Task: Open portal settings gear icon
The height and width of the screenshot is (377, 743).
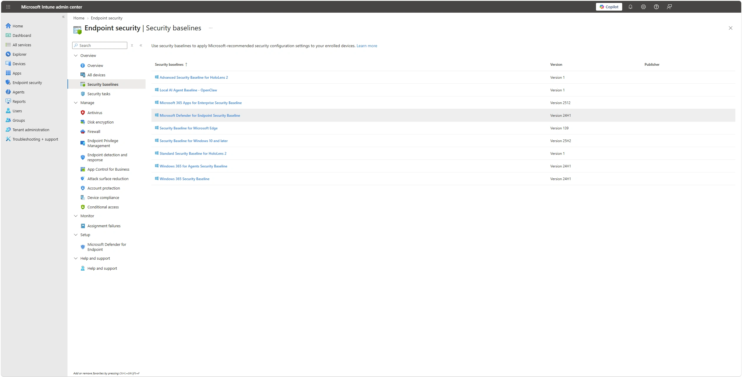Action: tap(643, 7)
